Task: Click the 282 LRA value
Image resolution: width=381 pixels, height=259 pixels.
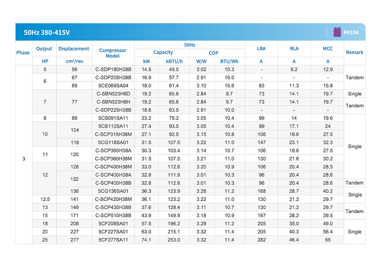Action: tap(261, 240)
